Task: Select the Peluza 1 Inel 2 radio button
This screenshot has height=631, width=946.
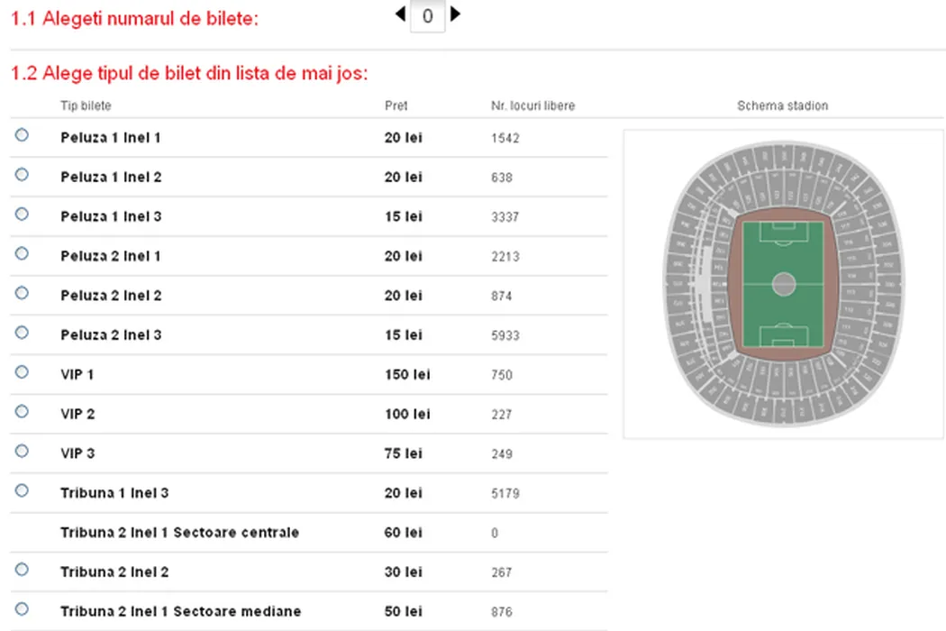Action: (x=22, y=174)
